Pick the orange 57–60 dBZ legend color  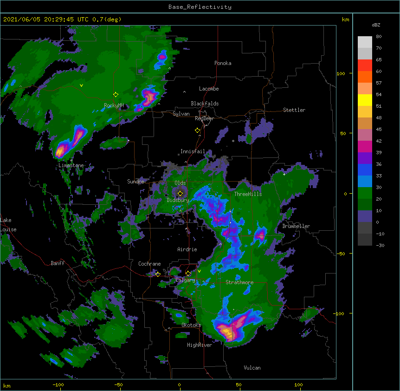365,77
